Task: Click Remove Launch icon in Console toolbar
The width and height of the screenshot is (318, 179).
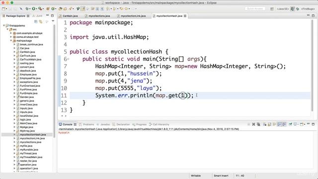Action: click(253, 124)
